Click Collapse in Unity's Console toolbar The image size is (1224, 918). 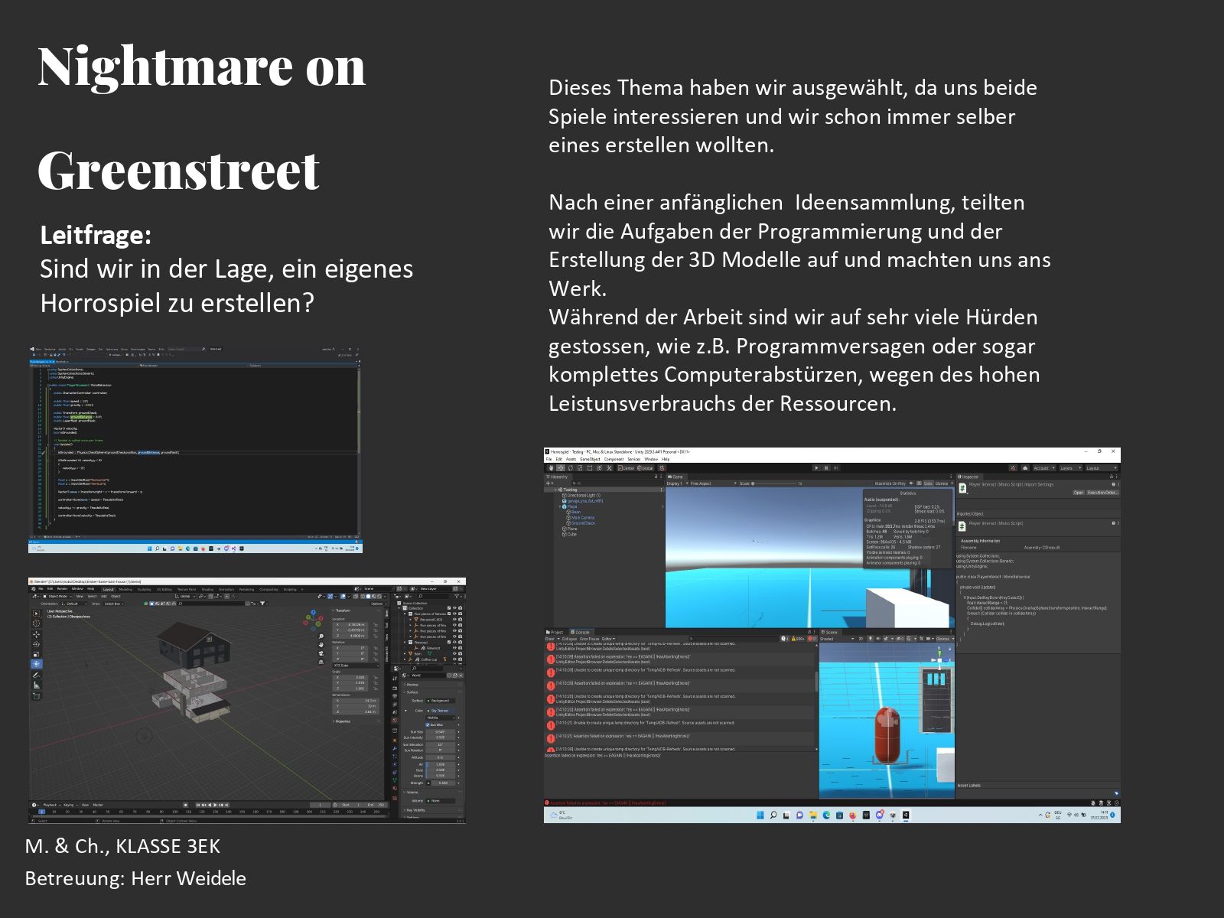(569, 639)
